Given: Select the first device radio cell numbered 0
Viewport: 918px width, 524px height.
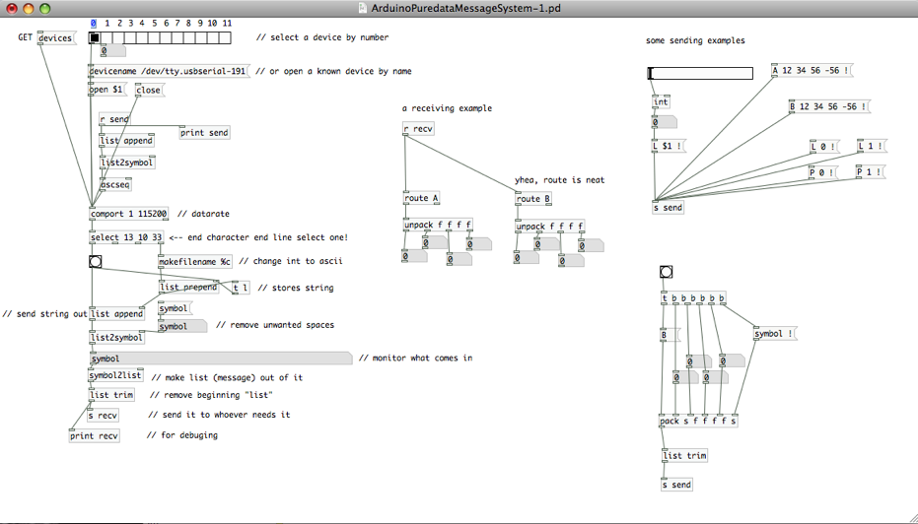Looking at the screenshot, I should [95, 38].
